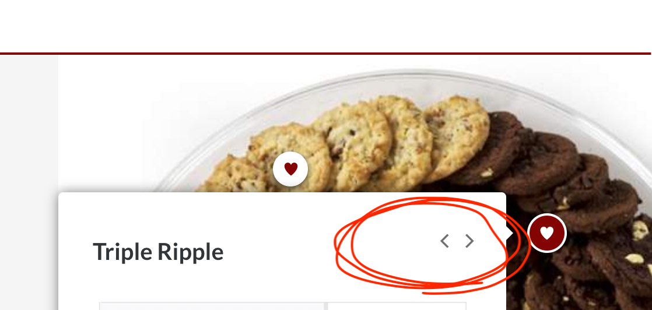652x310 pixels.
Task: Go to previous item with left chevron
Action: [x=444, y=241]
